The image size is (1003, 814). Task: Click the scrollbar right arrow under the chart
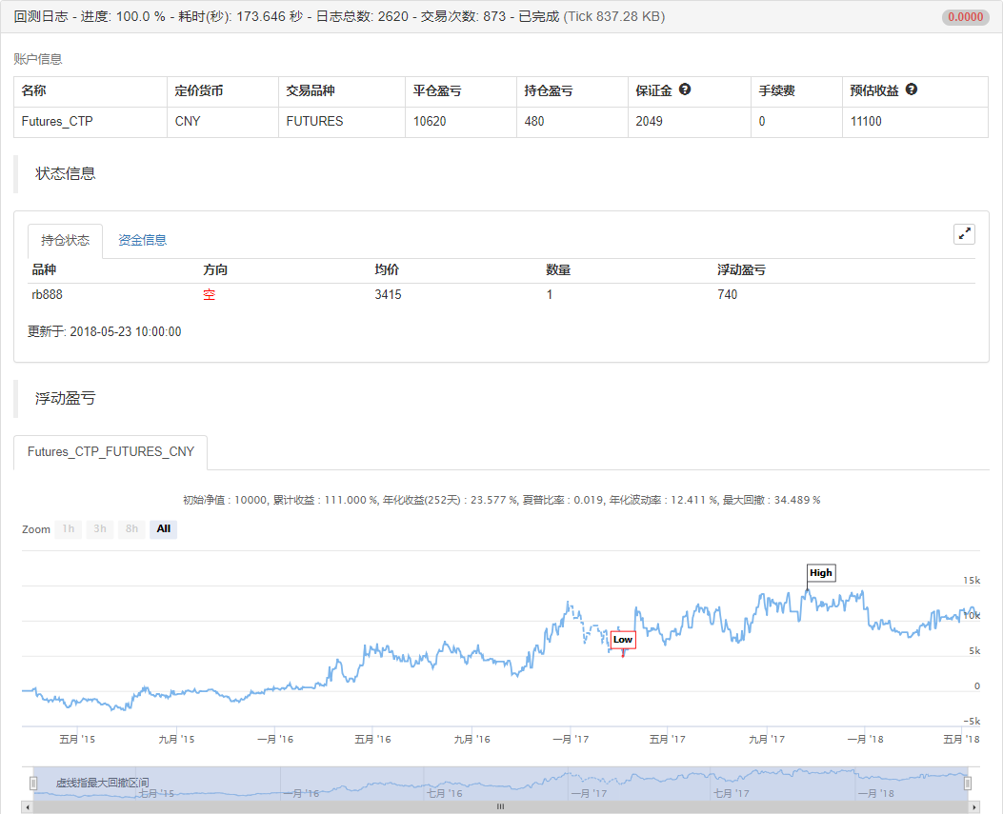[x=973, y=806]
